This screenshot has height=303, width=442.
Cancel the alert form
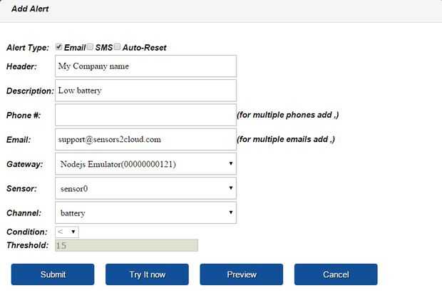336,274
